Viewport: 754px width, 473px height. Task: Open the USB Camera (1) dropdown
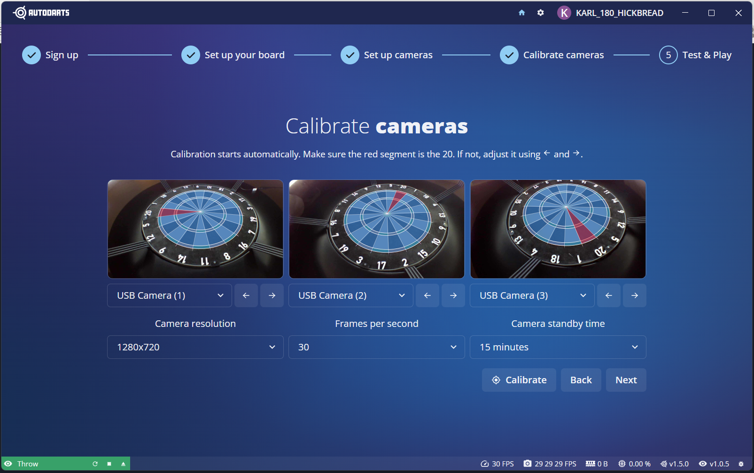coord(170,295)
